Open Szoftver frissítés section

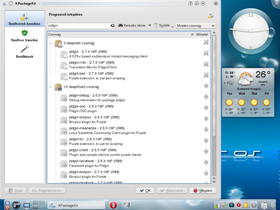tap(25, 36)
